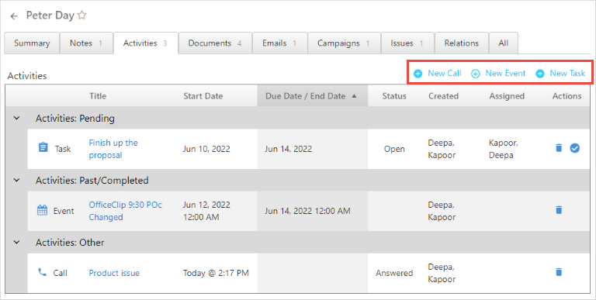Image resolution: width=596 pixels, height=300 pixels.
Task: Open the Relations tab
Action: (462, 43)
